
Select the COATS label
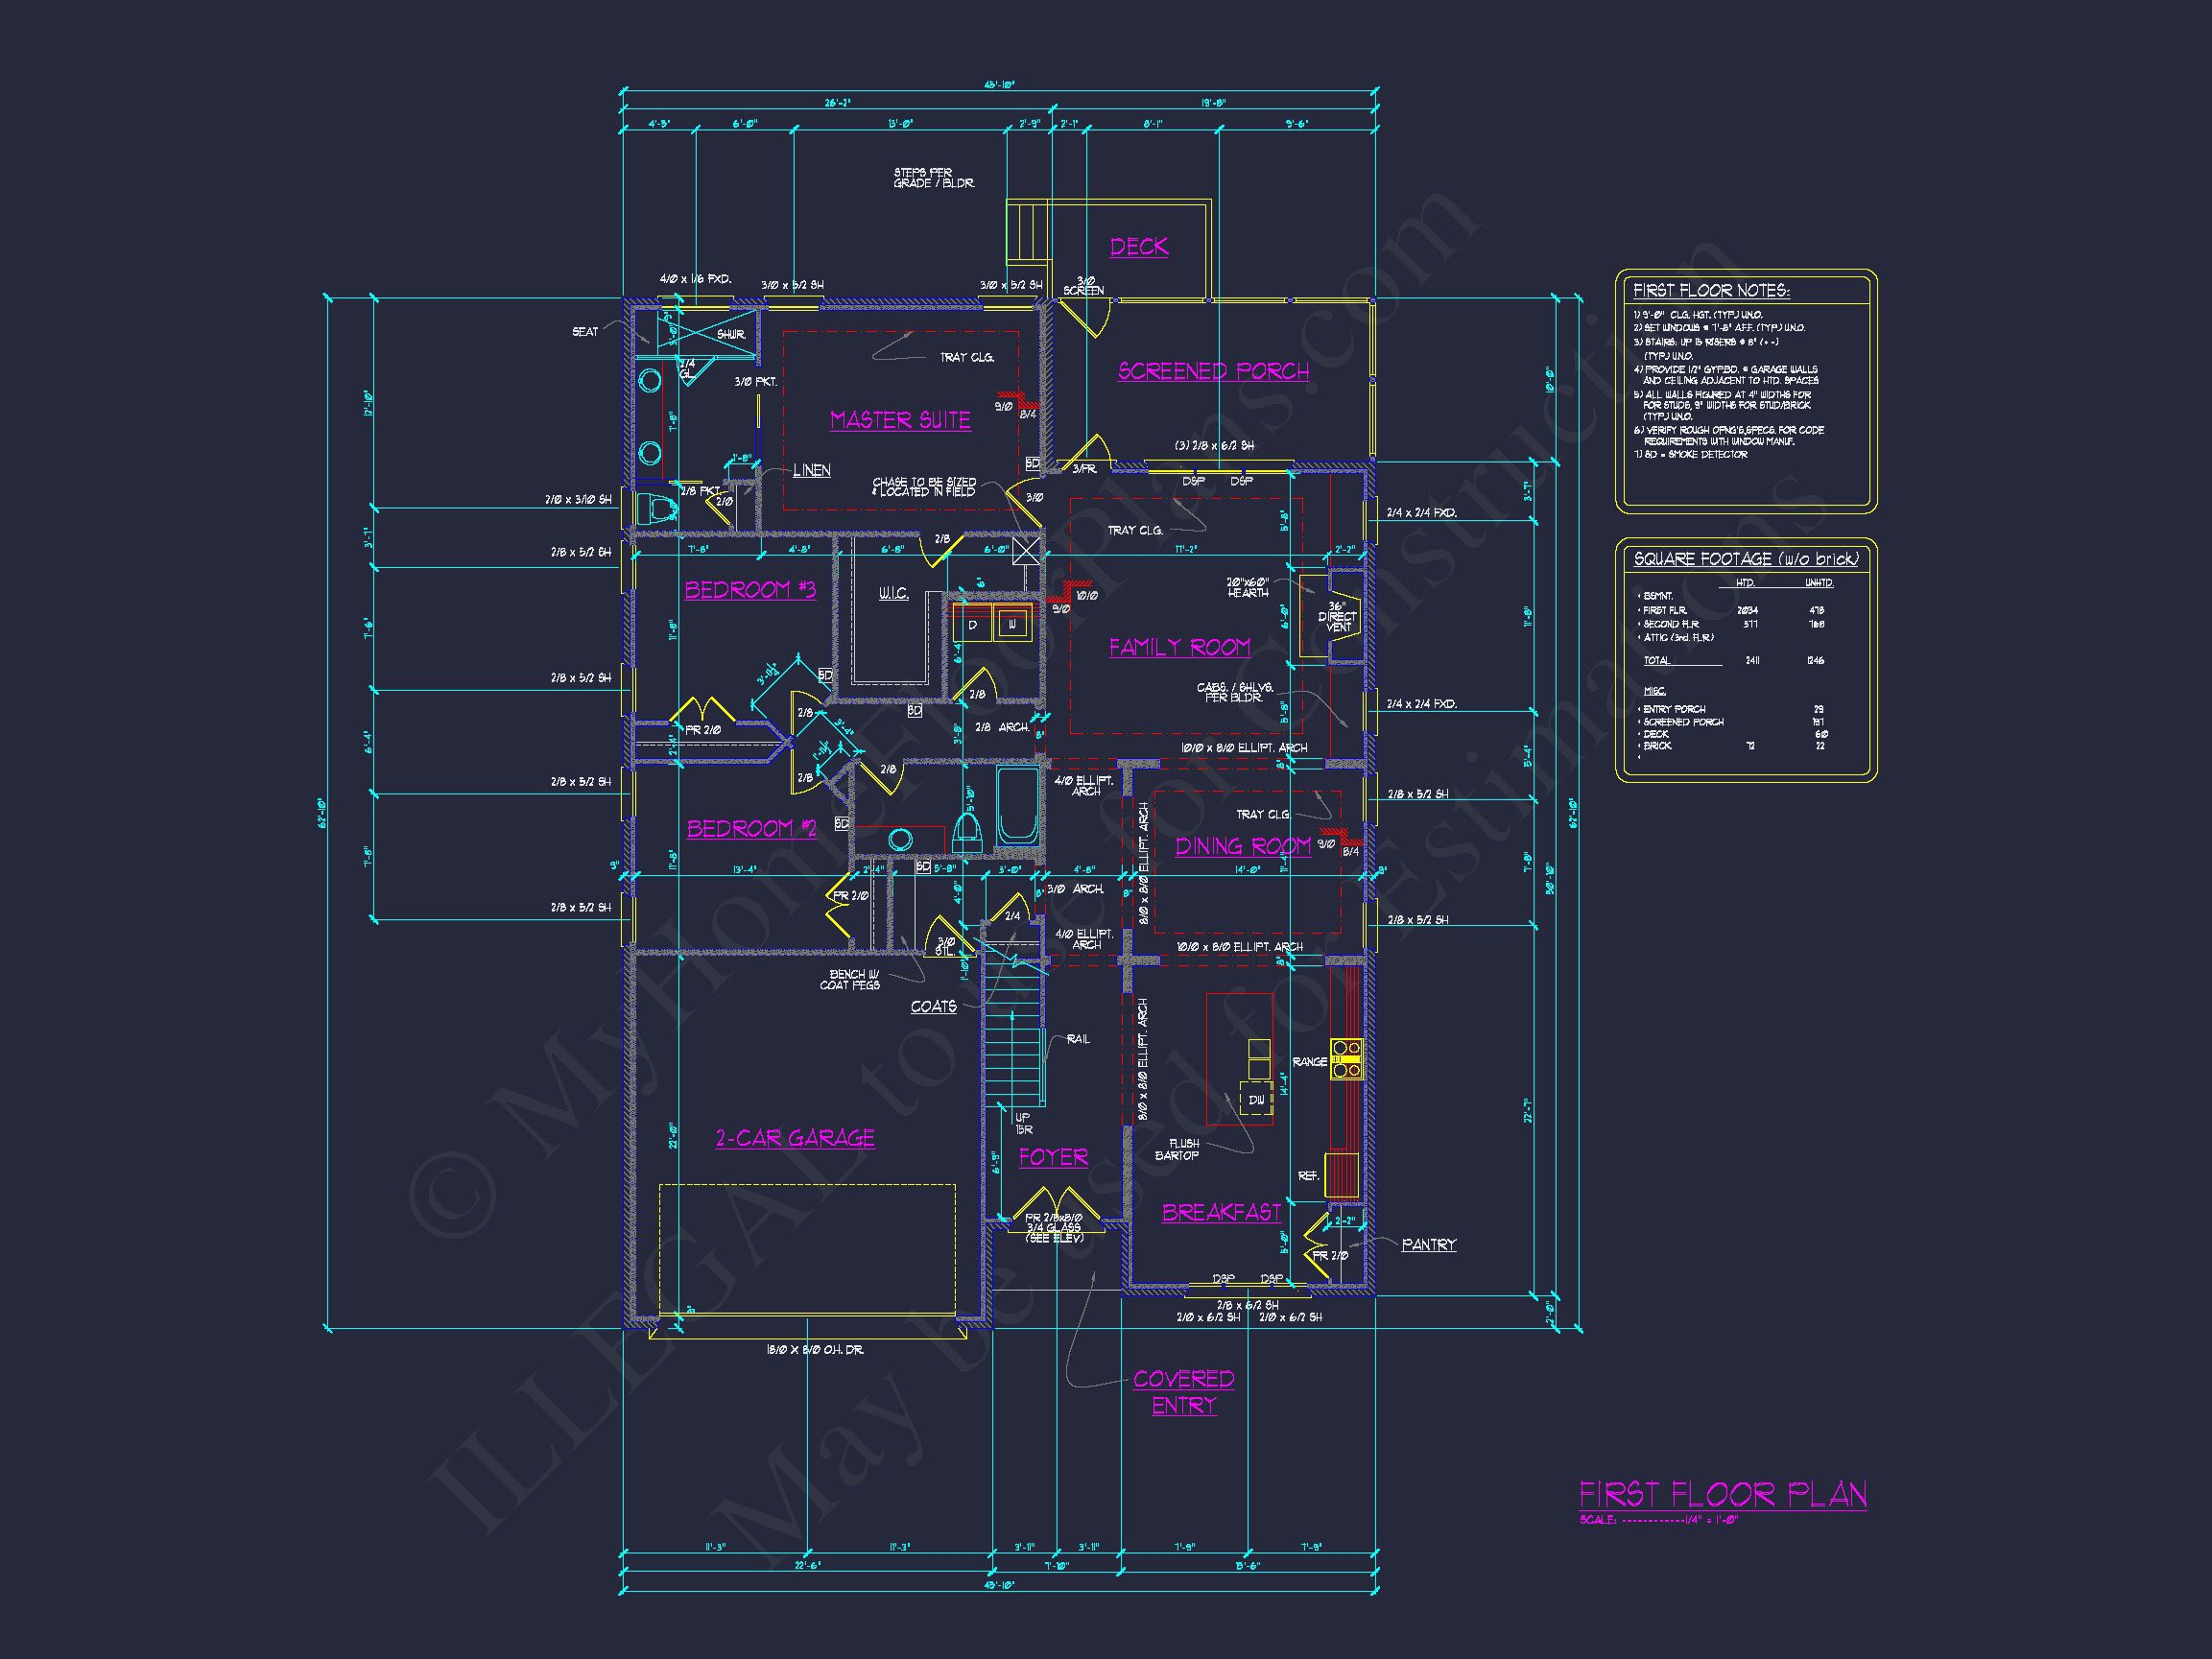tap(933, 1006)
